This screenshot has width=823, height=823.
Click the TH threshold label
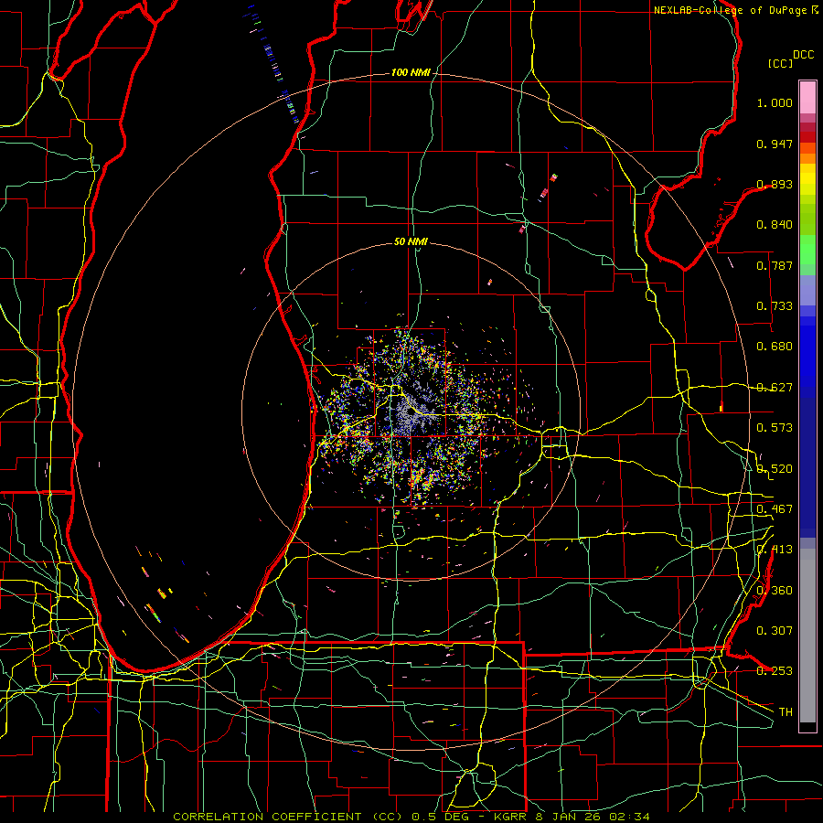(x=786, y=712)
